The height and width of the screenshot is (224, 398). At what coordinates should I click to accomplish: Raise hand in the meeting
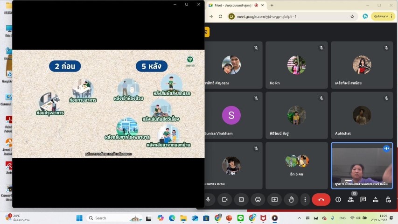pos(291,199)
